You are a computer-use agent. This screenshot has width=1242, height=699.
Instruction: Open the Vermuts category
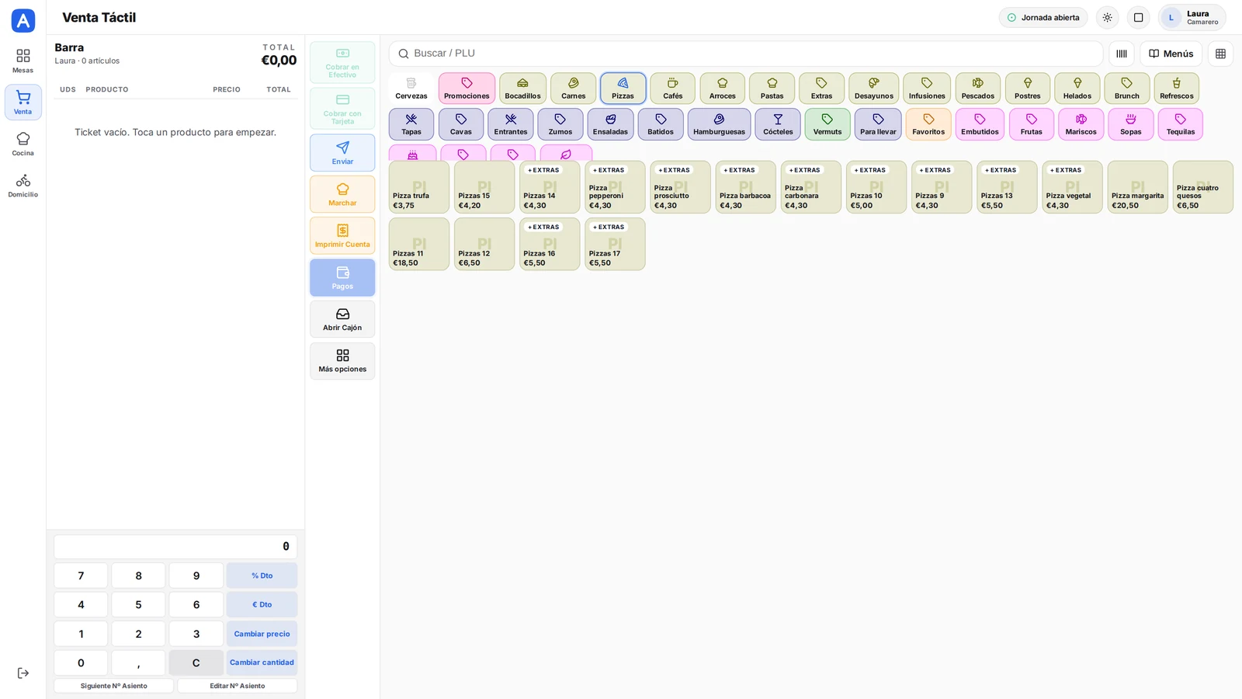point(827,124)
